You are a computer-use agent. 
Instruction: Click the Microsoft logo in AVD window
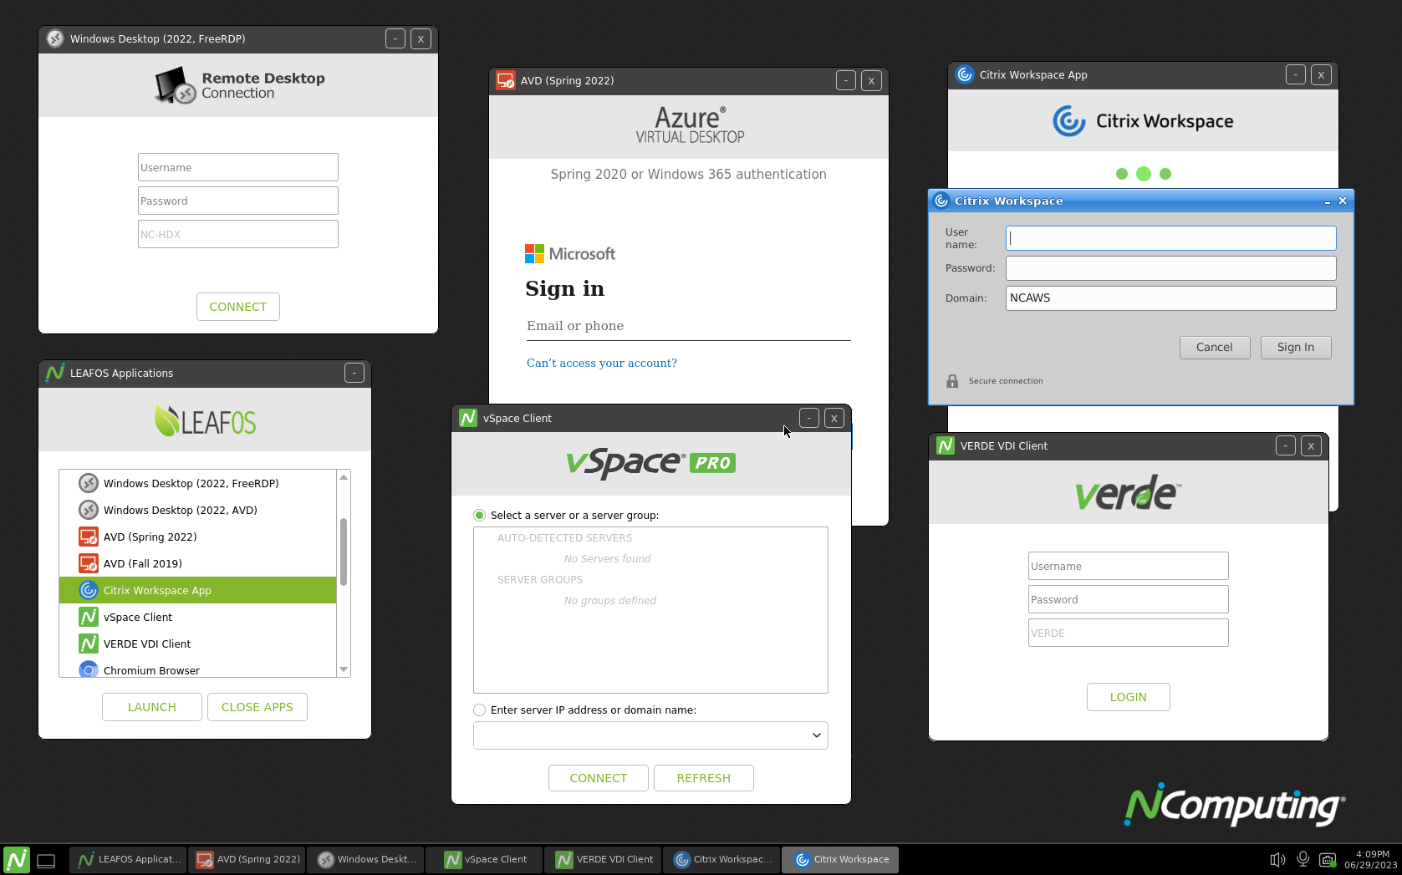[x=570, y=253]
